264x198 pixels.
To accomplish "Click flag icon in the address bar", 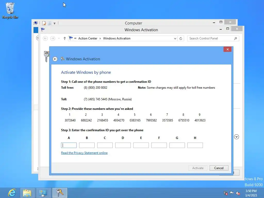I will pyautogui.click(x=71, y=38).
